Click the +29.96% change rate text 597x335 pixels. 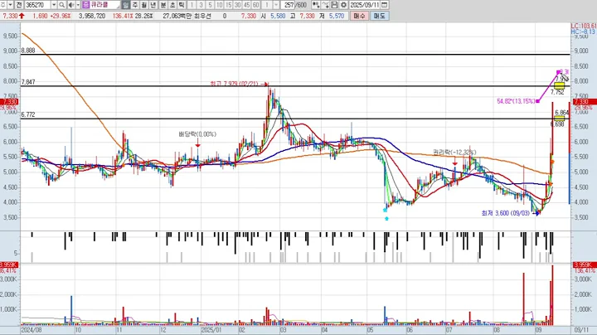click(61, 16)
